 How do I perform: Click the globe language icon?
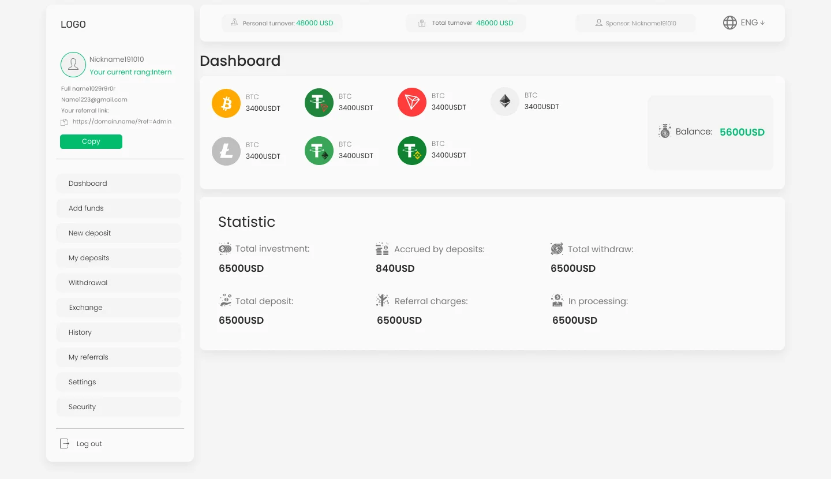[730, 23]
